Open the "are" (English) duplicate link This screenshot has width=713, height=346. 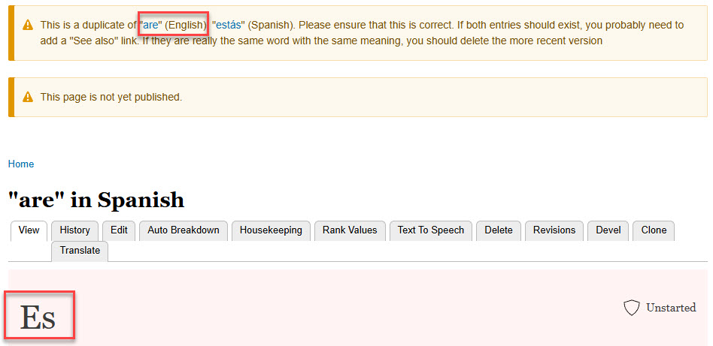click(151, 25)
